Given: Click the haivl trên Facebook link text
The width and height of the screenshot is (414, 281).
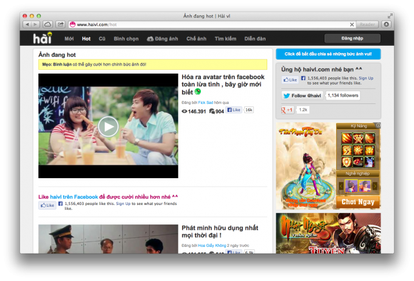Looking at the screenshot, I should [74, 197].
